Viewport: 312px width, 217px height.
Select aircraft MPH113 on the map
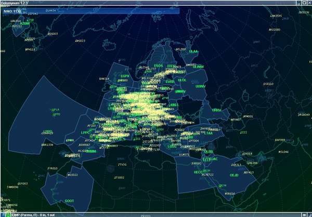click(30, 49)
